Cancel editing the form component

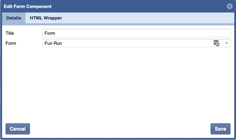[x=18, y=129]
